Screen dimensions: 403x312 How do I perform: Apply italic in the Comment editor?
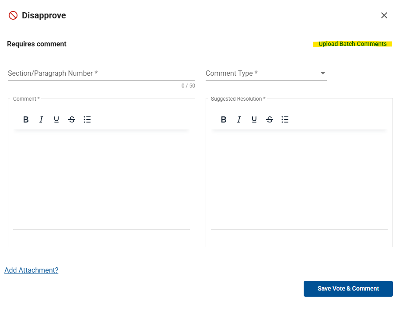[x=41, y=119]
